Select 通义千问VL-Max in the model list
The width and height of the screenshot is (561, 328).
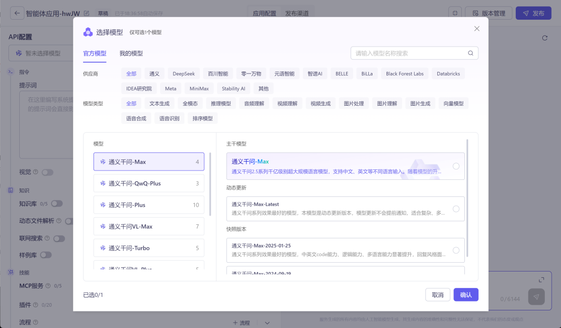tap(149, 226)
